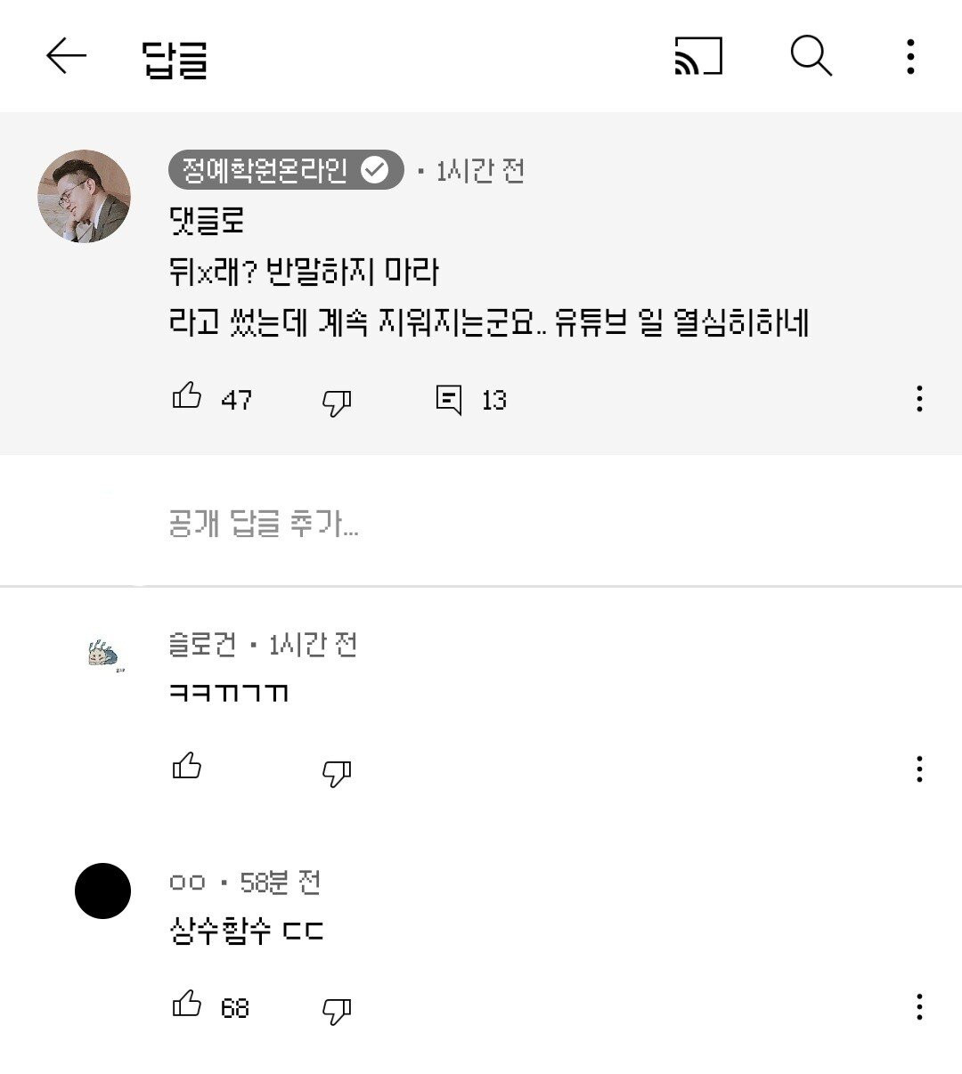Like the 정예학원온라인 comment
This screenshot has width=962, height=1074.
[187, 395]
